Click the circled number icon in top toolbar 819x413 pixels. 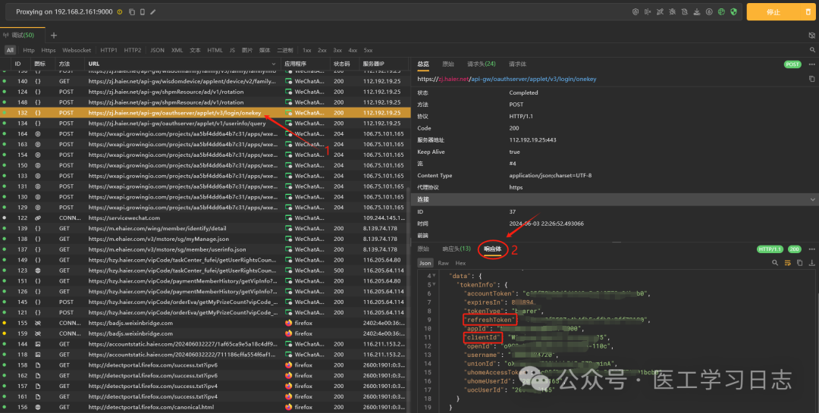click(x=709, y=11)
